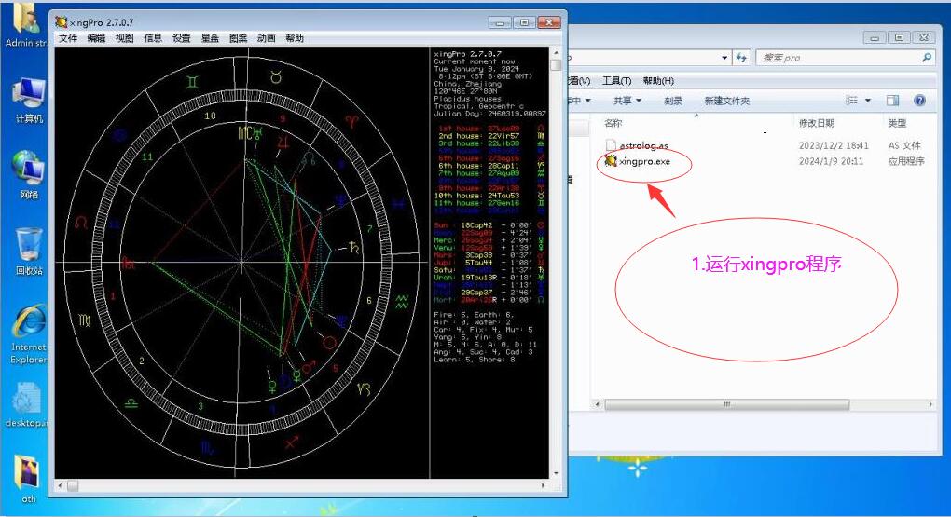Click the date 2023/12/2 18:41
Image resolution: width=951 pixels, height=517 pixels.
pyautogui.click(x=834, y=145)
